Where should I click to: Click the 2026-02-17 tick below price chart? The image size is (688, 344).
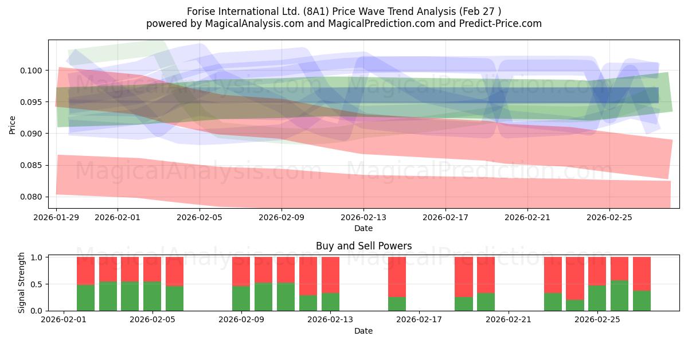[445, 217]
